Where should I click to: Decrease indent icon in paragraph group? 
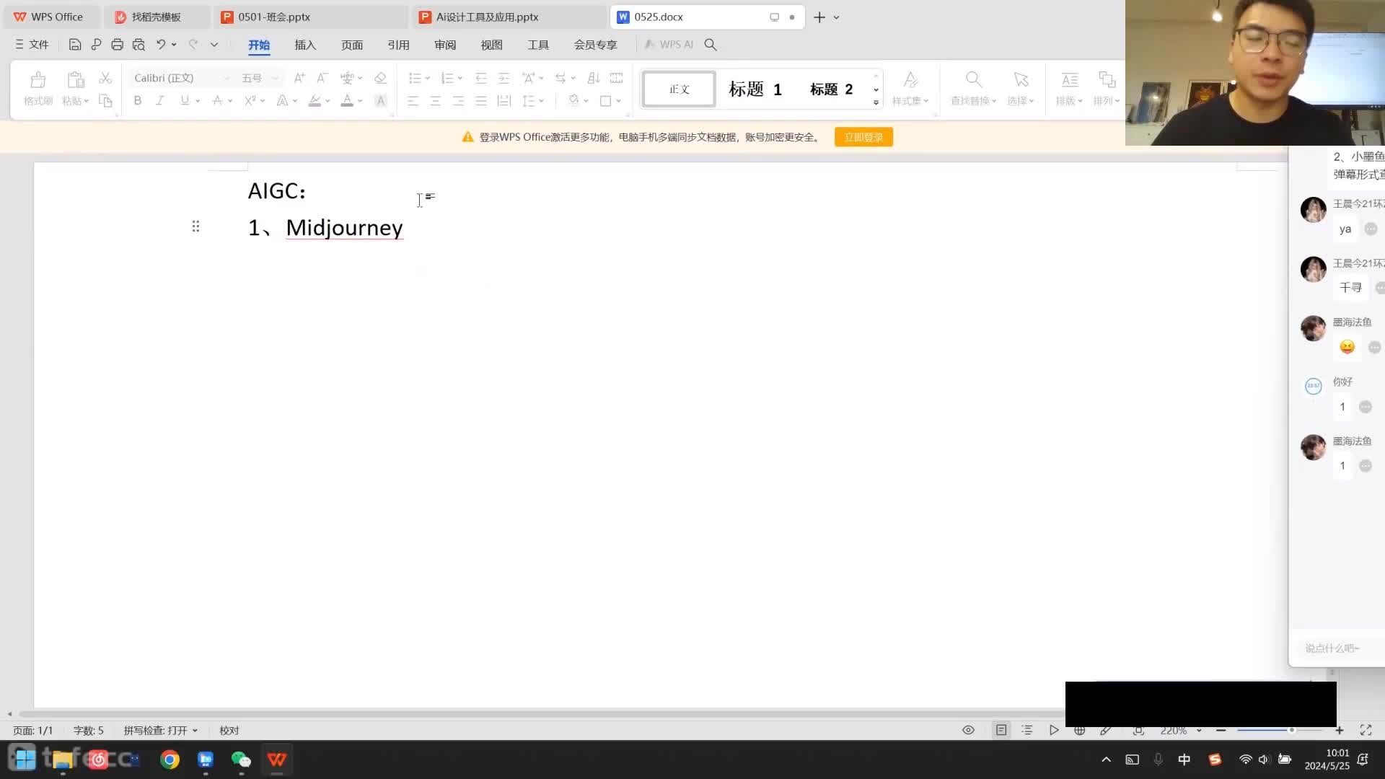coord(481,78)
